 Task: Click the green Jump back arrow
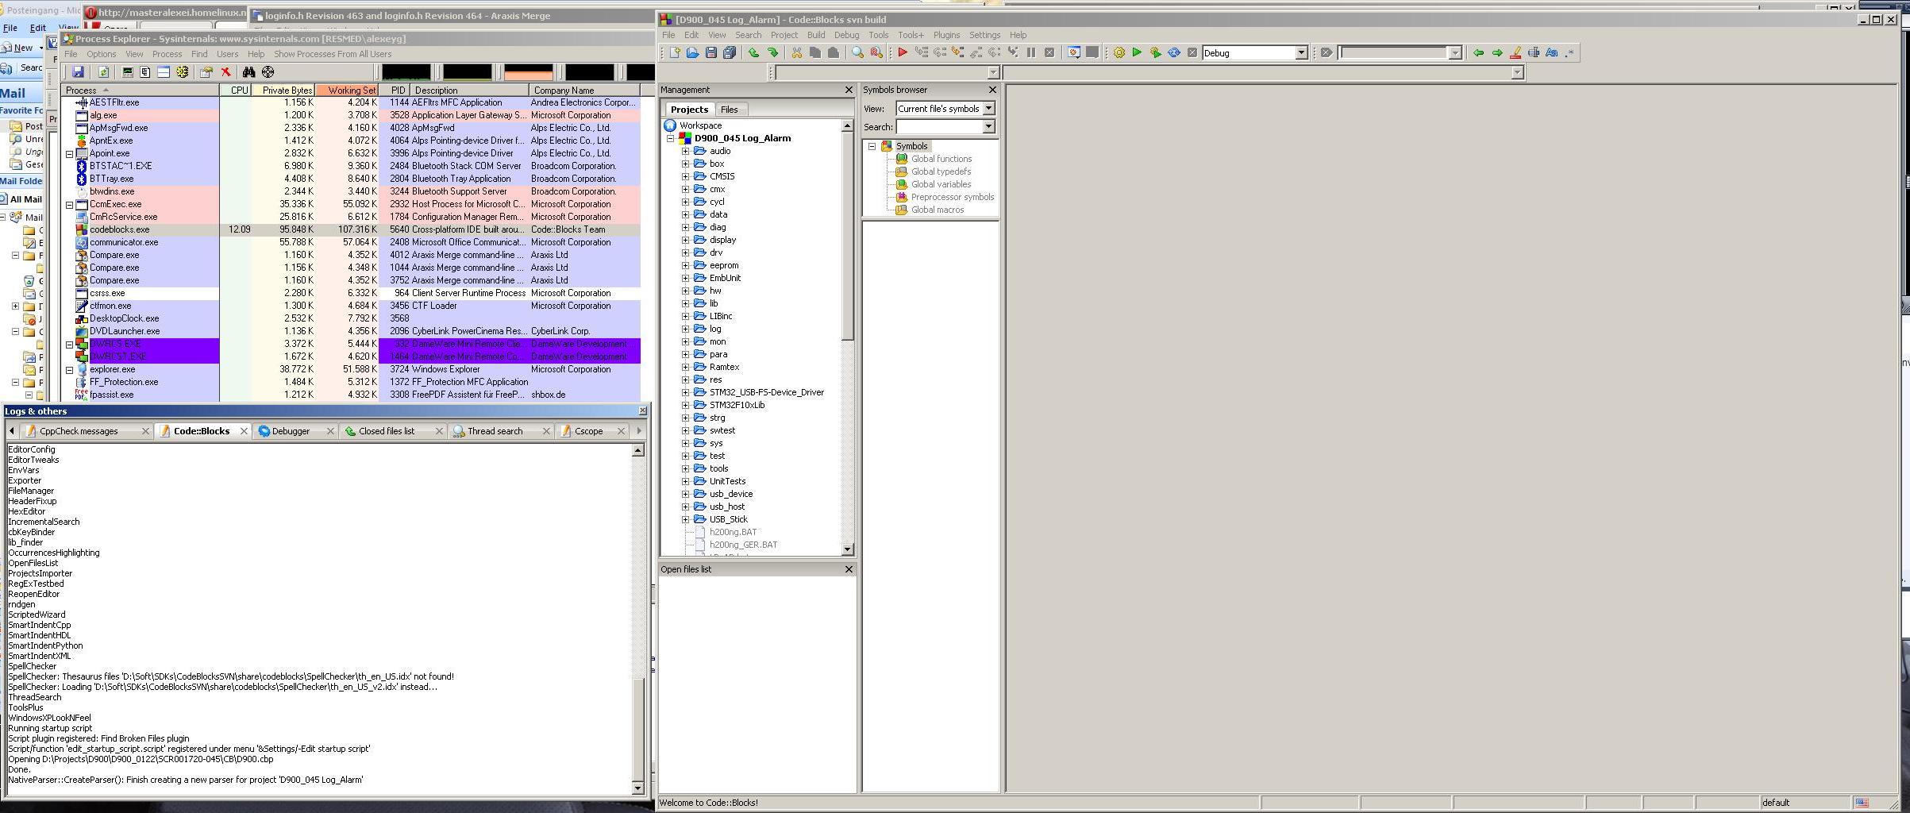click(x=1478, y=53)
